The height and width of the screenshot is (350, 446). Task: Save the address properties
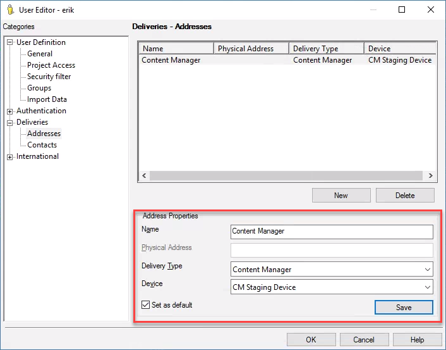coord(404,307)
